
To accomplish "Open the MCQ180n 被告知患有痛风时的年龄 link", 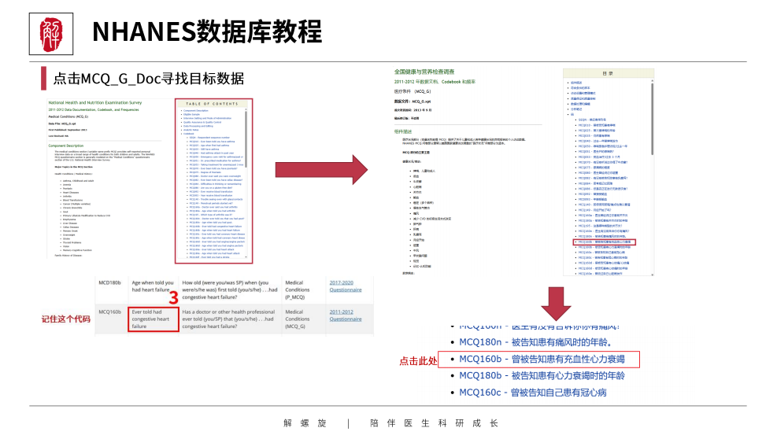I will [x=535, y=342].
